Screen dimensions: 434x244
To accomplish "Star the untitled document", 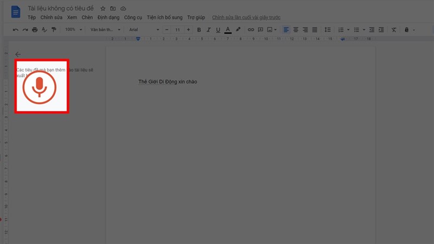I will (103, 9).
